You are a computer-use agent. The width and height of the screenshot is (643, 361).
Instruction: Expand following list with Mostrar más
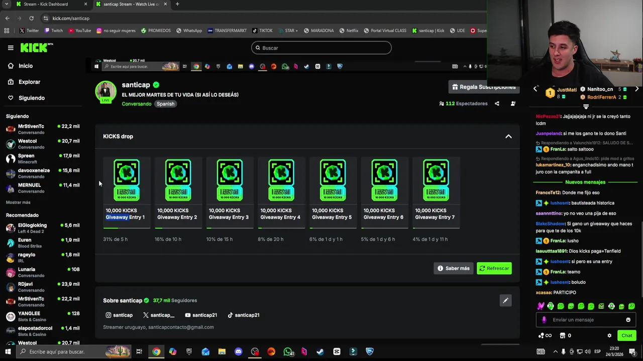18,202
